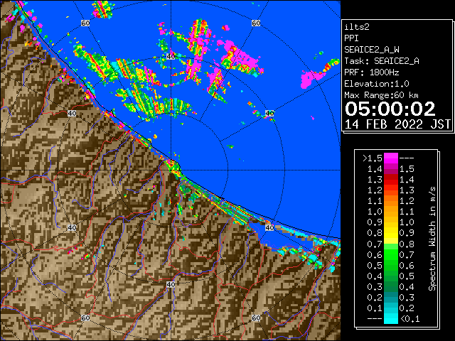Click the southeast "60" range ring label
455x341 pixels.
pos(256,318)
